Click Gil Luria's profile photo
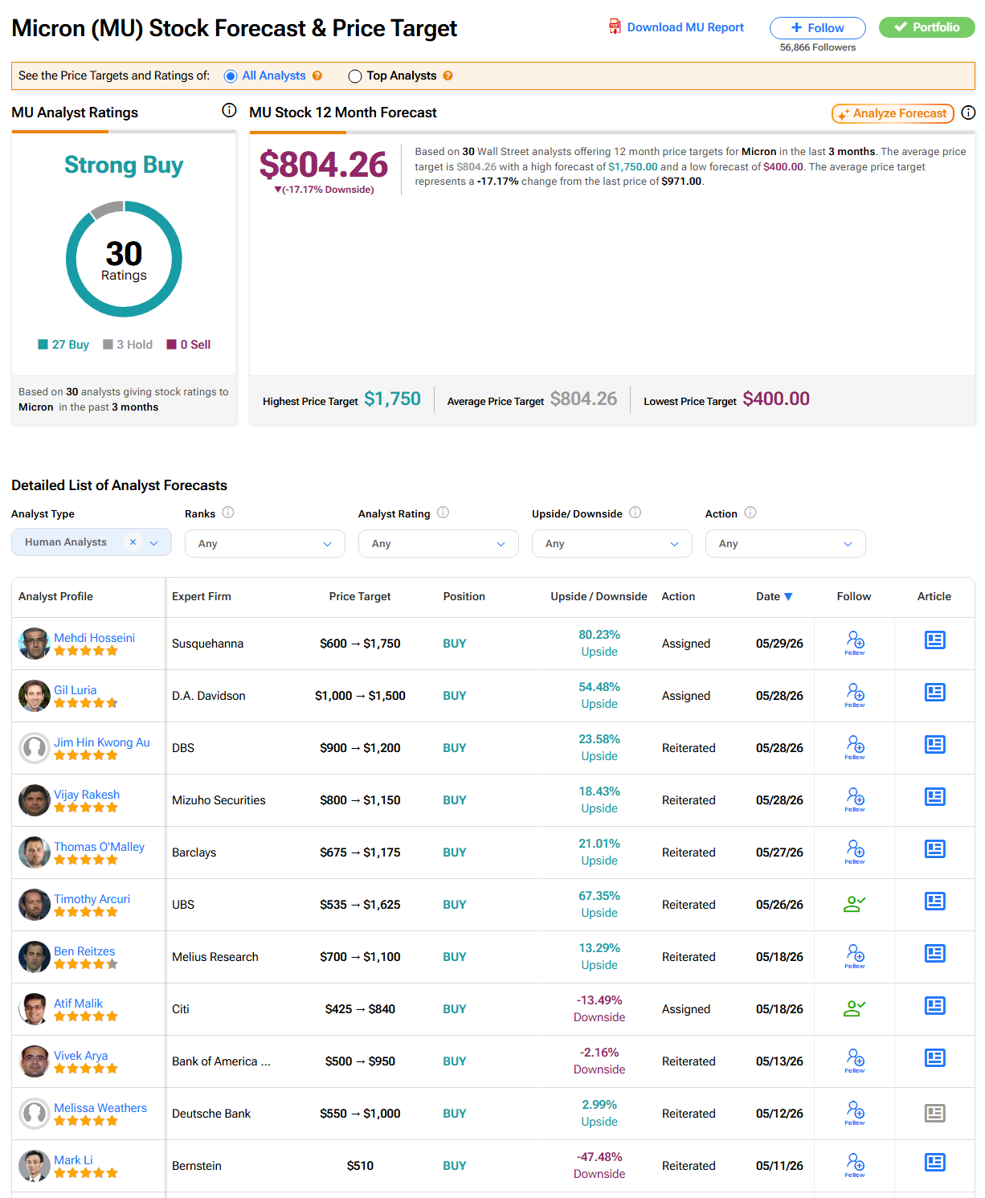This screenshot has width=985, height=1198. (x=35, y=696)
